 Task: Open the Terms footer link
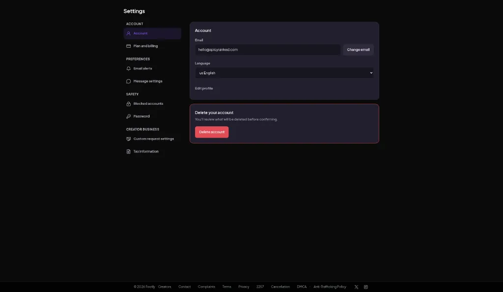(226, 287)
